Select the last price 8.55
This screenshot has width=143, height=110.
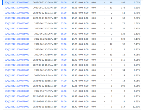pyautogui.click(x=75, y=91)
